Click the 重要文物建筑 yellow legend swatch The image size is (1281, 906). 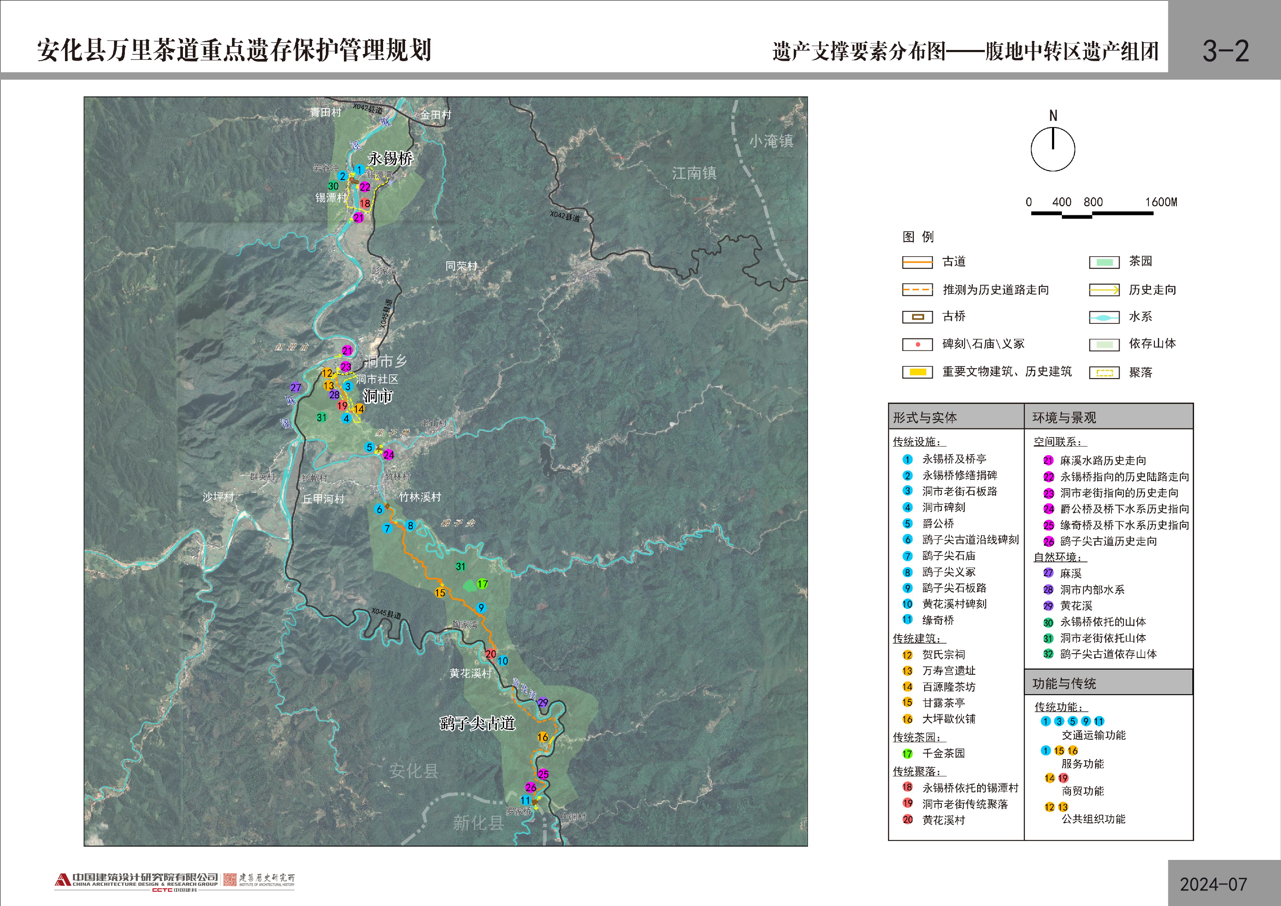pos(917,372)
